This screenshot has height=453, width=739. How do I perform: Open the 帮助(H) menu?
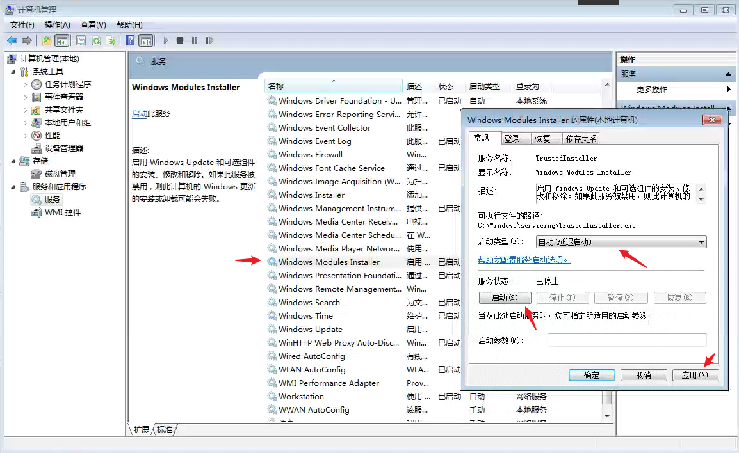click(x=129, y=25)
